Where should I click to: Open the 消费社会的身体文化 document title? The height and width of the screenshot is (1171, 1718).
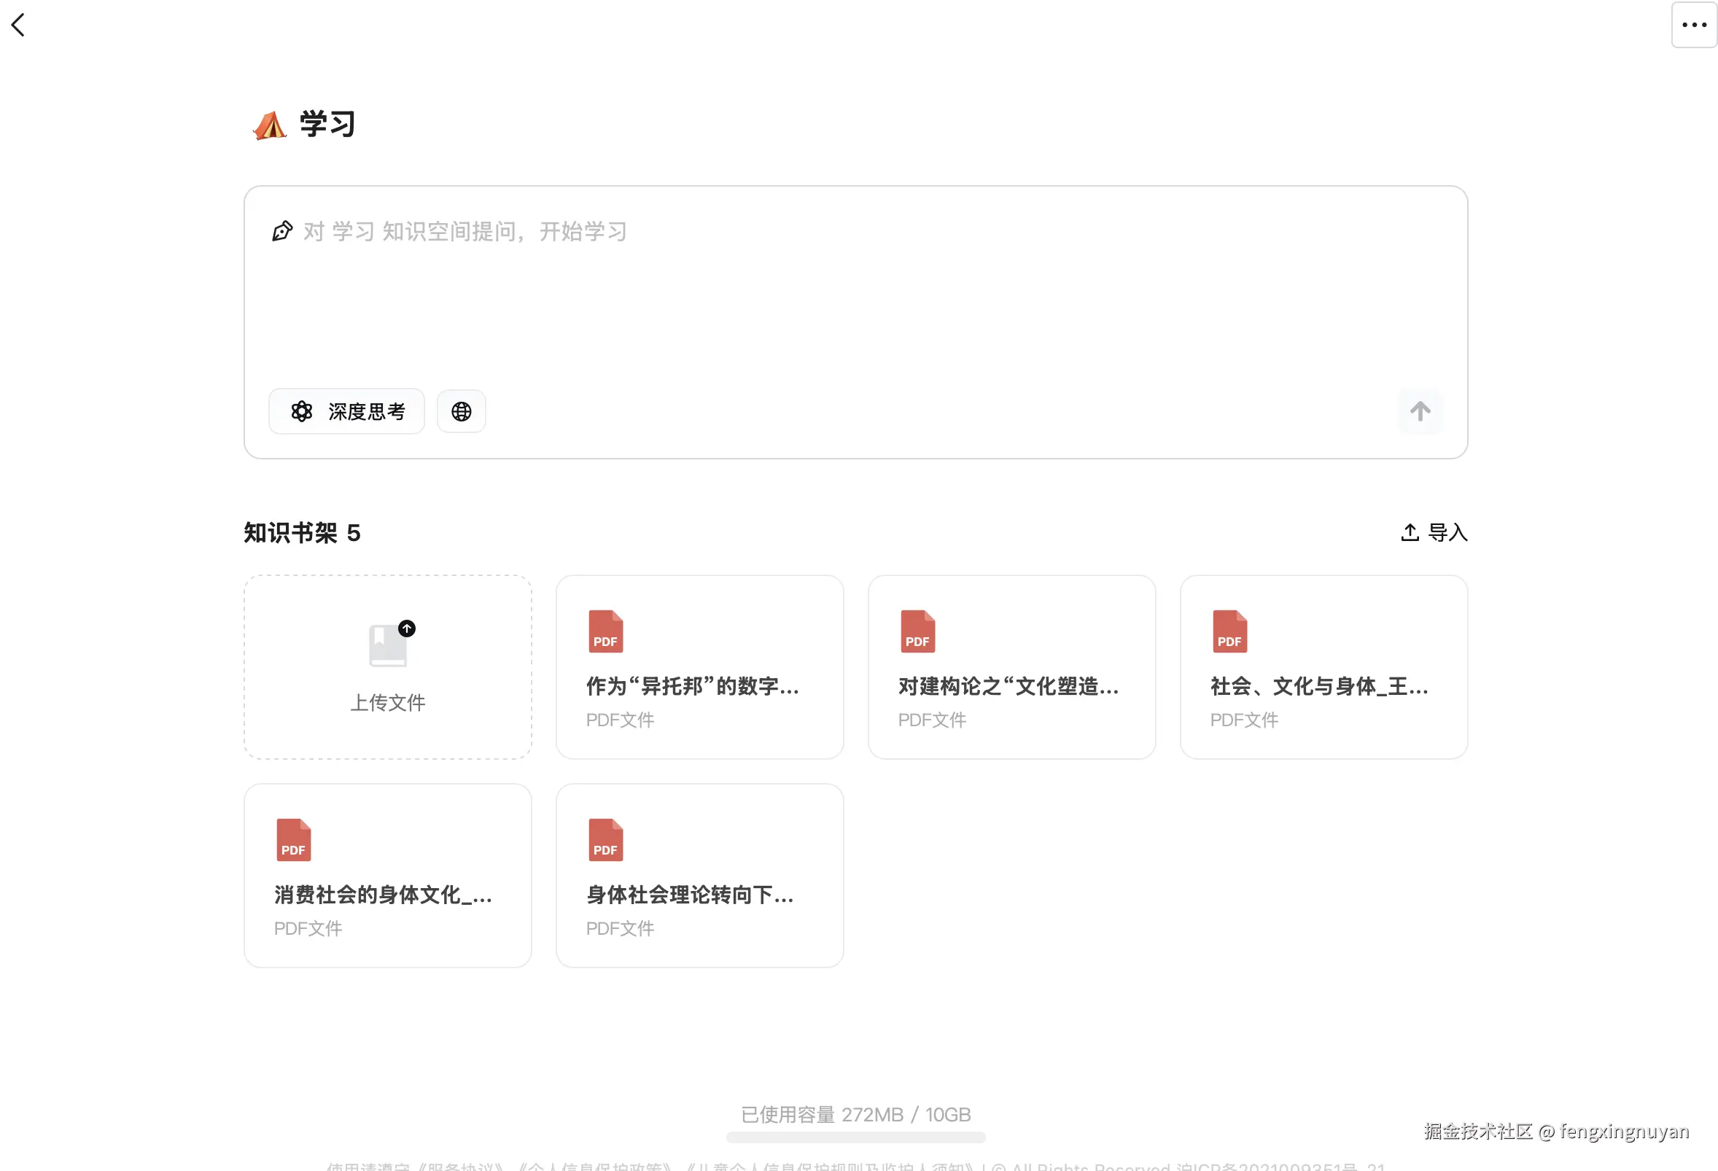[382, 895]
